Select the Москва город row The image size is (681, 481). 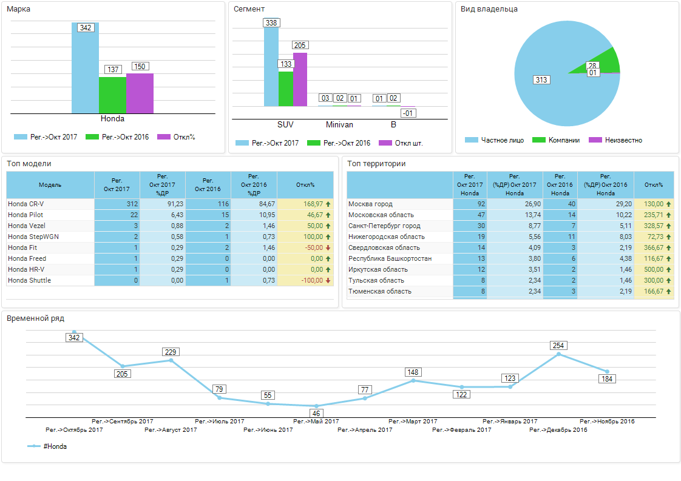pos(510,204)
